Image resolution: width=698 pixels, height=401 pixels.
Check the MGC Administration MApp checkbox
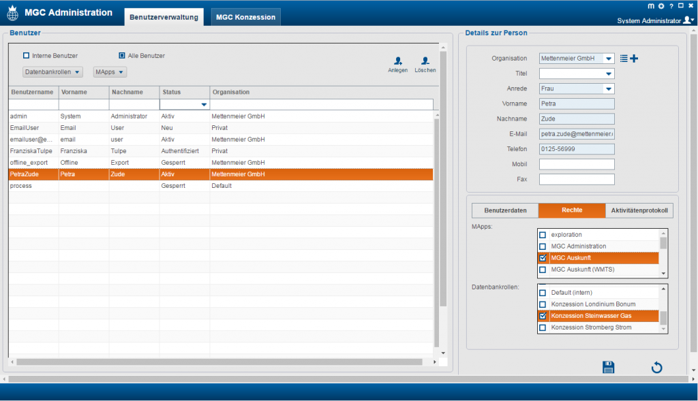click(x=543, y=246)
